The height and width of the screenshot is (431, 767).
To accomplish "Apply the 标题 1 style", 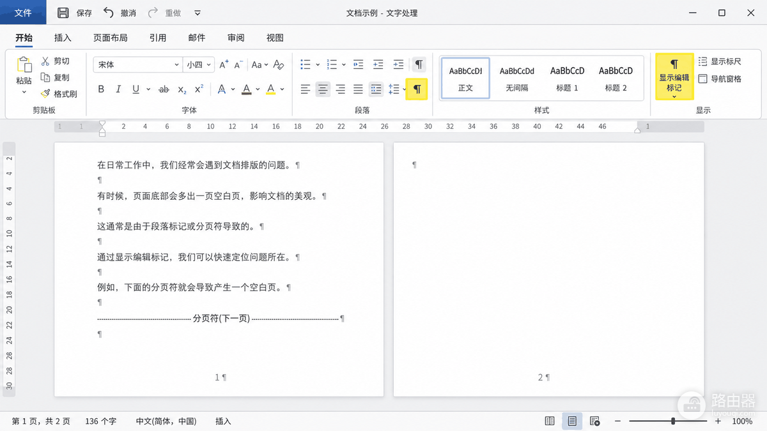I will point(567,78).
